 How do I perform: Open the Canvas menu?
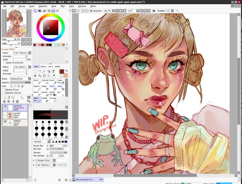click(22, 6)
